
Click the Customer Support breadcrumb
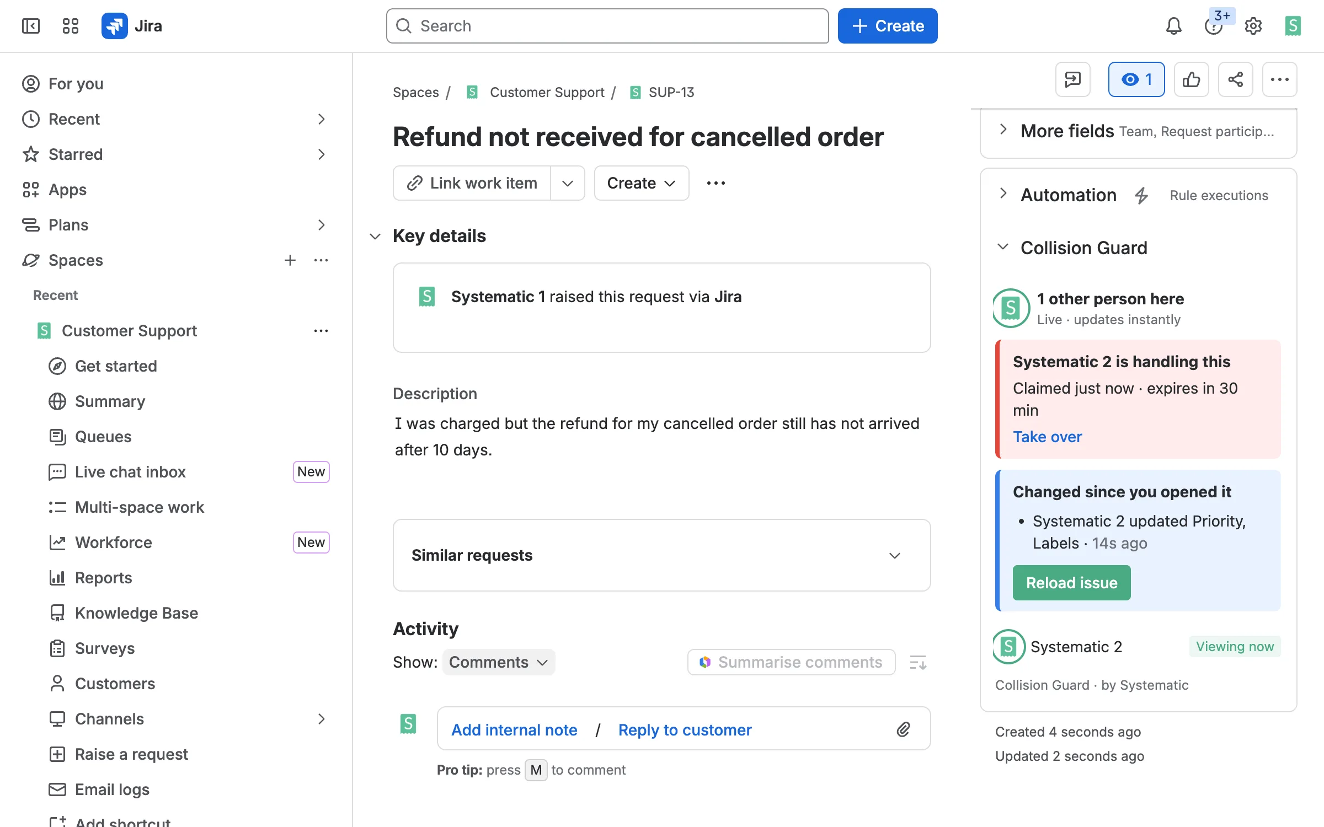(547, 92)
